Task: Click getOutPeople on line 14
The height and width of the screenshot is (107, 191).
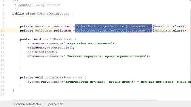Action: coord(58,48)
